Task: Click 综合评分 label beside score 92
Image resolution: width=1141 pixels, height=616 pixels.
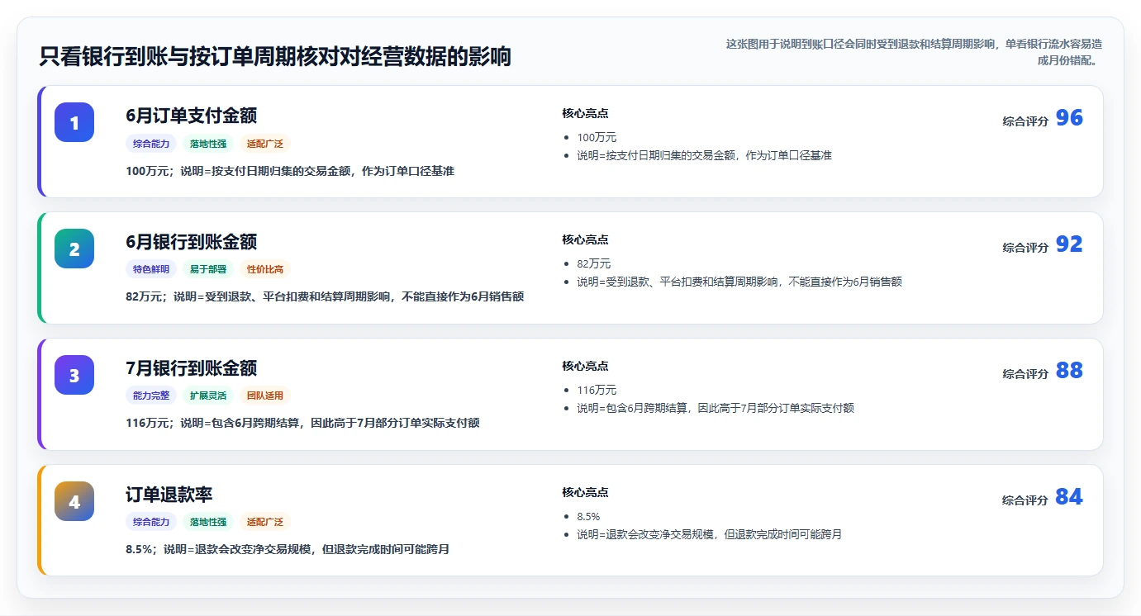Action: tap(1025, 247)
